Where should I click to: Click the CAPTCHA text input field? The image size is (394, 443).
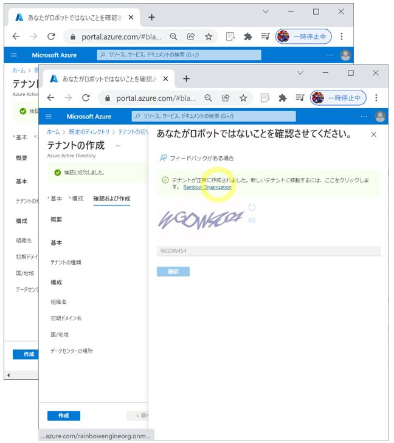click(x=269, y=251)
